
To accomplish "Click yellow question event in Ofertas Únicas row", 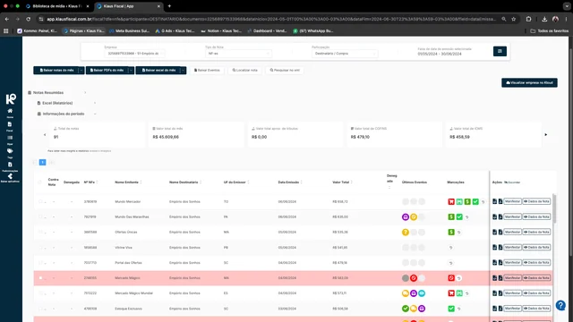I will (x=406, y=233).
